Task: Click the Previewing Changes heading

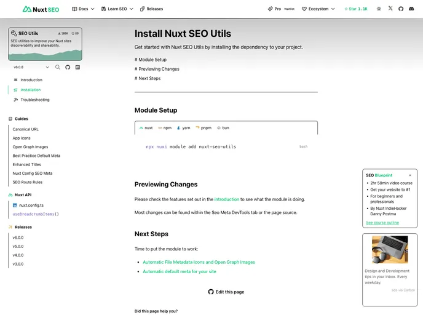Action: [166, 185]
